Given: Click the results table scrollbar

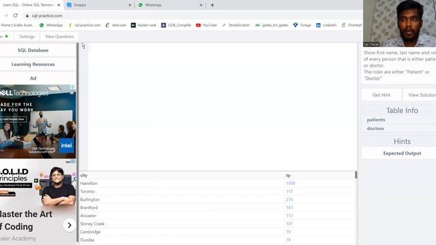Looking at the screenshot, I should (x=356, y=175).
